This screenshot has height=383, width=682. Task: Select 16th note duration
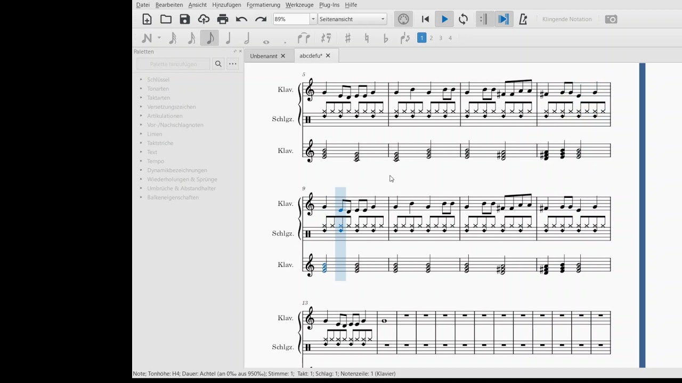(x=191, y=38)
